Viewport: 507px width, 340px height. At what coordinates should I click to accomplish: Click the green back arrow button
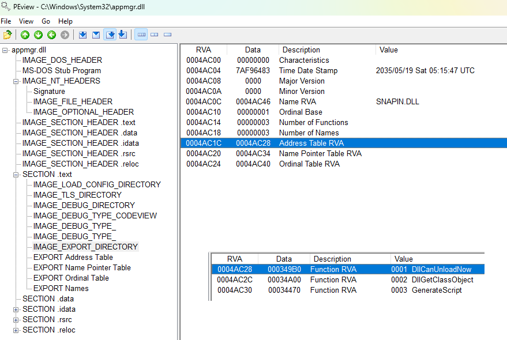[x=51, y=35]
